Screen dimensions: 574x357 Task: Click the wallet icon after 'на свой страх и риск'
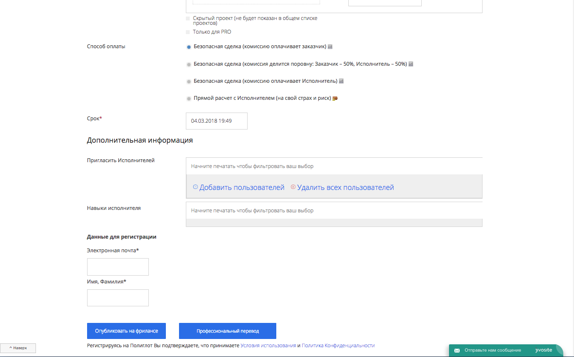pos(335,98)
